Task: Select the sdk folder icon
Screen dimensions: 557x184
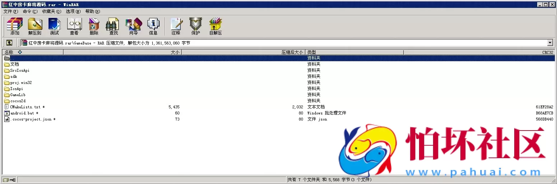Action: pos(7,76)
